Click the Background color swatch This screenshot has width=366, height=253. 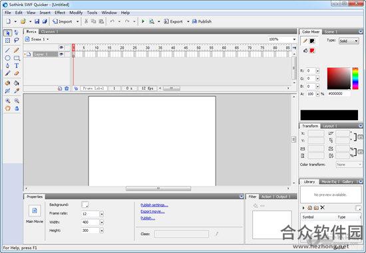coord(85,205)
